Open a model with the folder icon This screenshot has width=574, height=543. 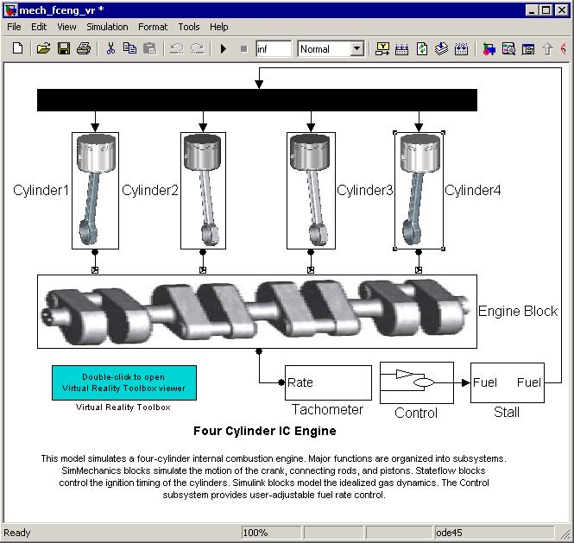(43, 48)
